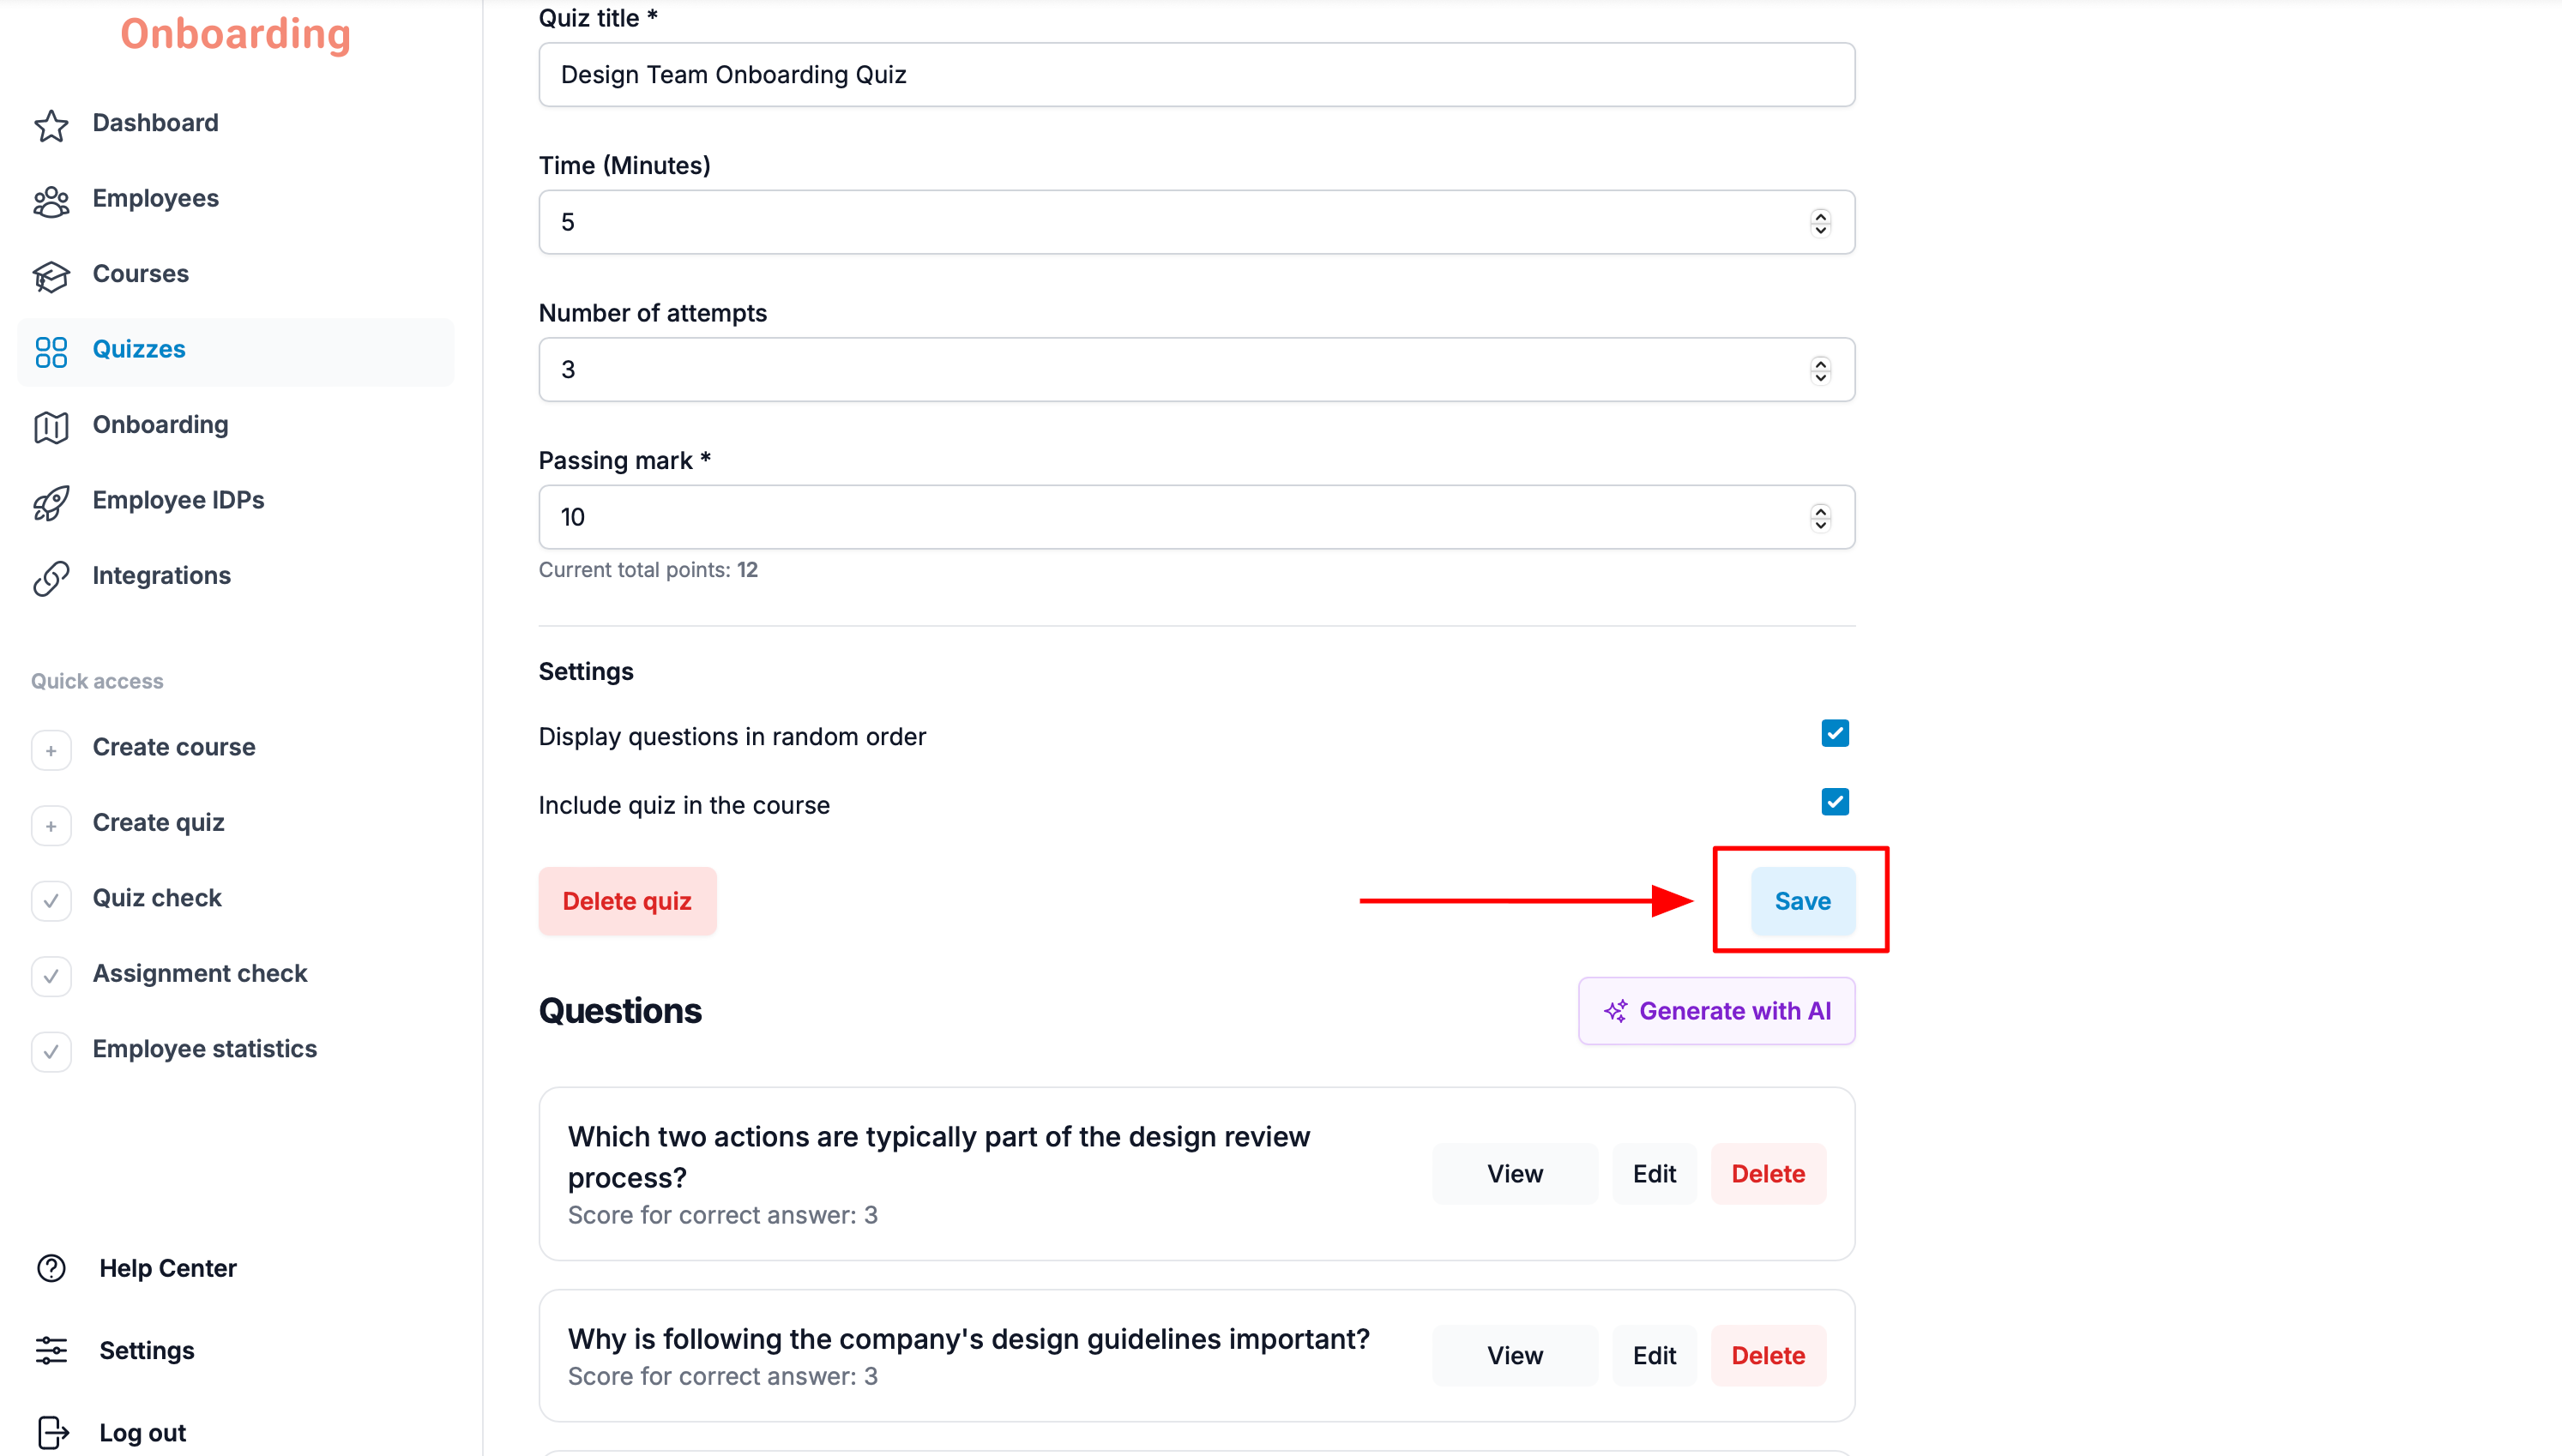Screen dimensions: 2562x1456
Task: Open Settings in the sidebar
Action: coord(146,1350)
